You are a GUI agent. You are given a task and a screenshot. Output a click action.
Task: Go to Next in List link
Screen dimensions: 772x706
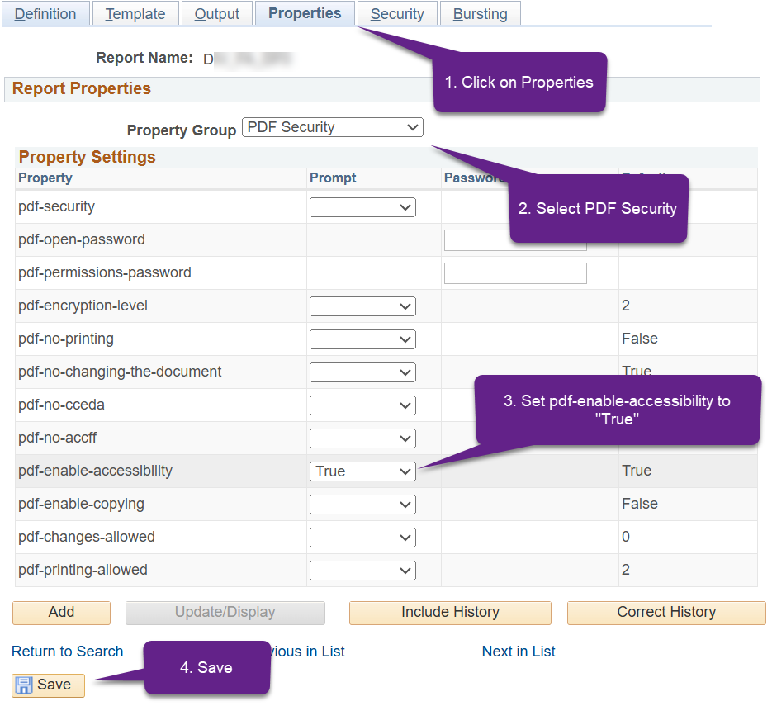click(x=519, y=652)
